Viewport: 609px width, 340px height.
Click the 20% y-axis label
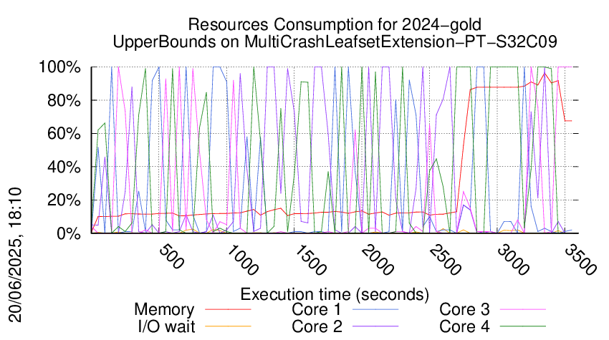64,200
